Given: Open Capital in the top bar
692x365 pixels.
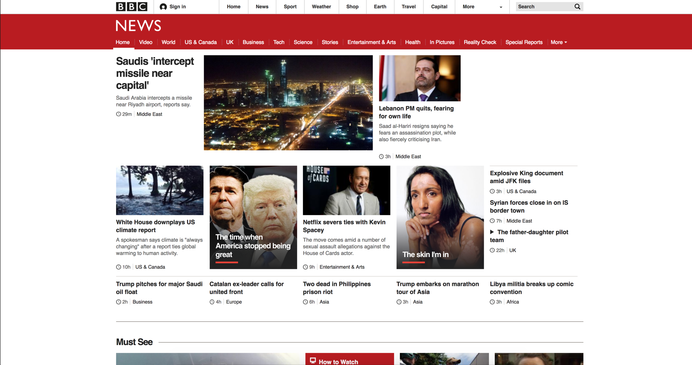Looking at the screenshot, I should point(439,7).
